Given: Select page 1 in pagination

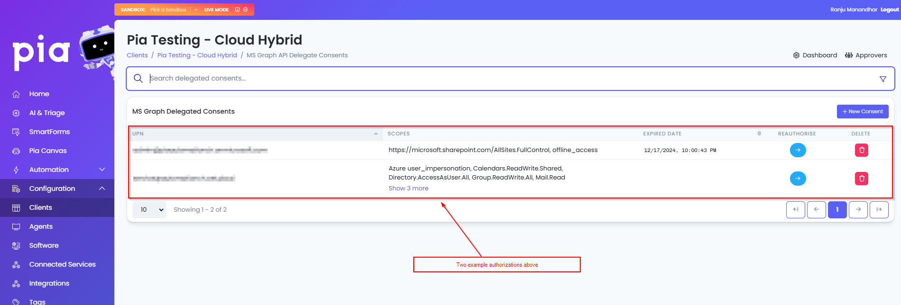Looking at the screenshot, I should click(x=837, y=209).
